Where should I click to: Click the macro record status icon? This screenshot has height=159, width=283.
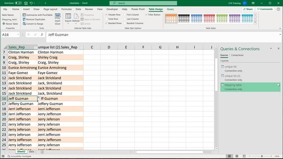3,156
